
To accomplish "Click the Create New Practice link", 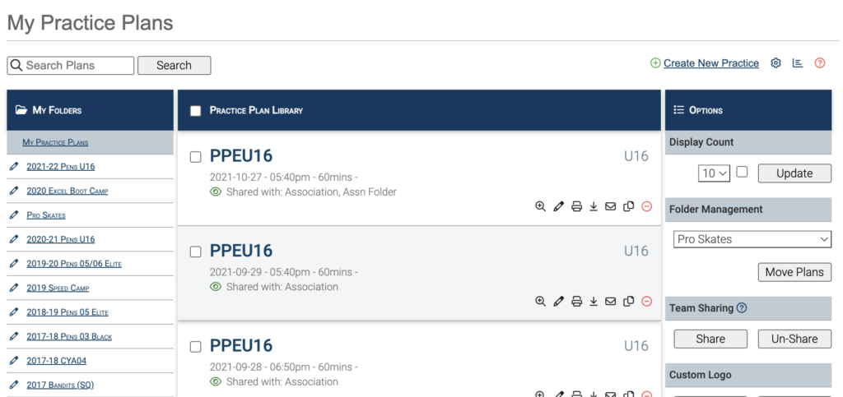I will [x=710, y=63].
